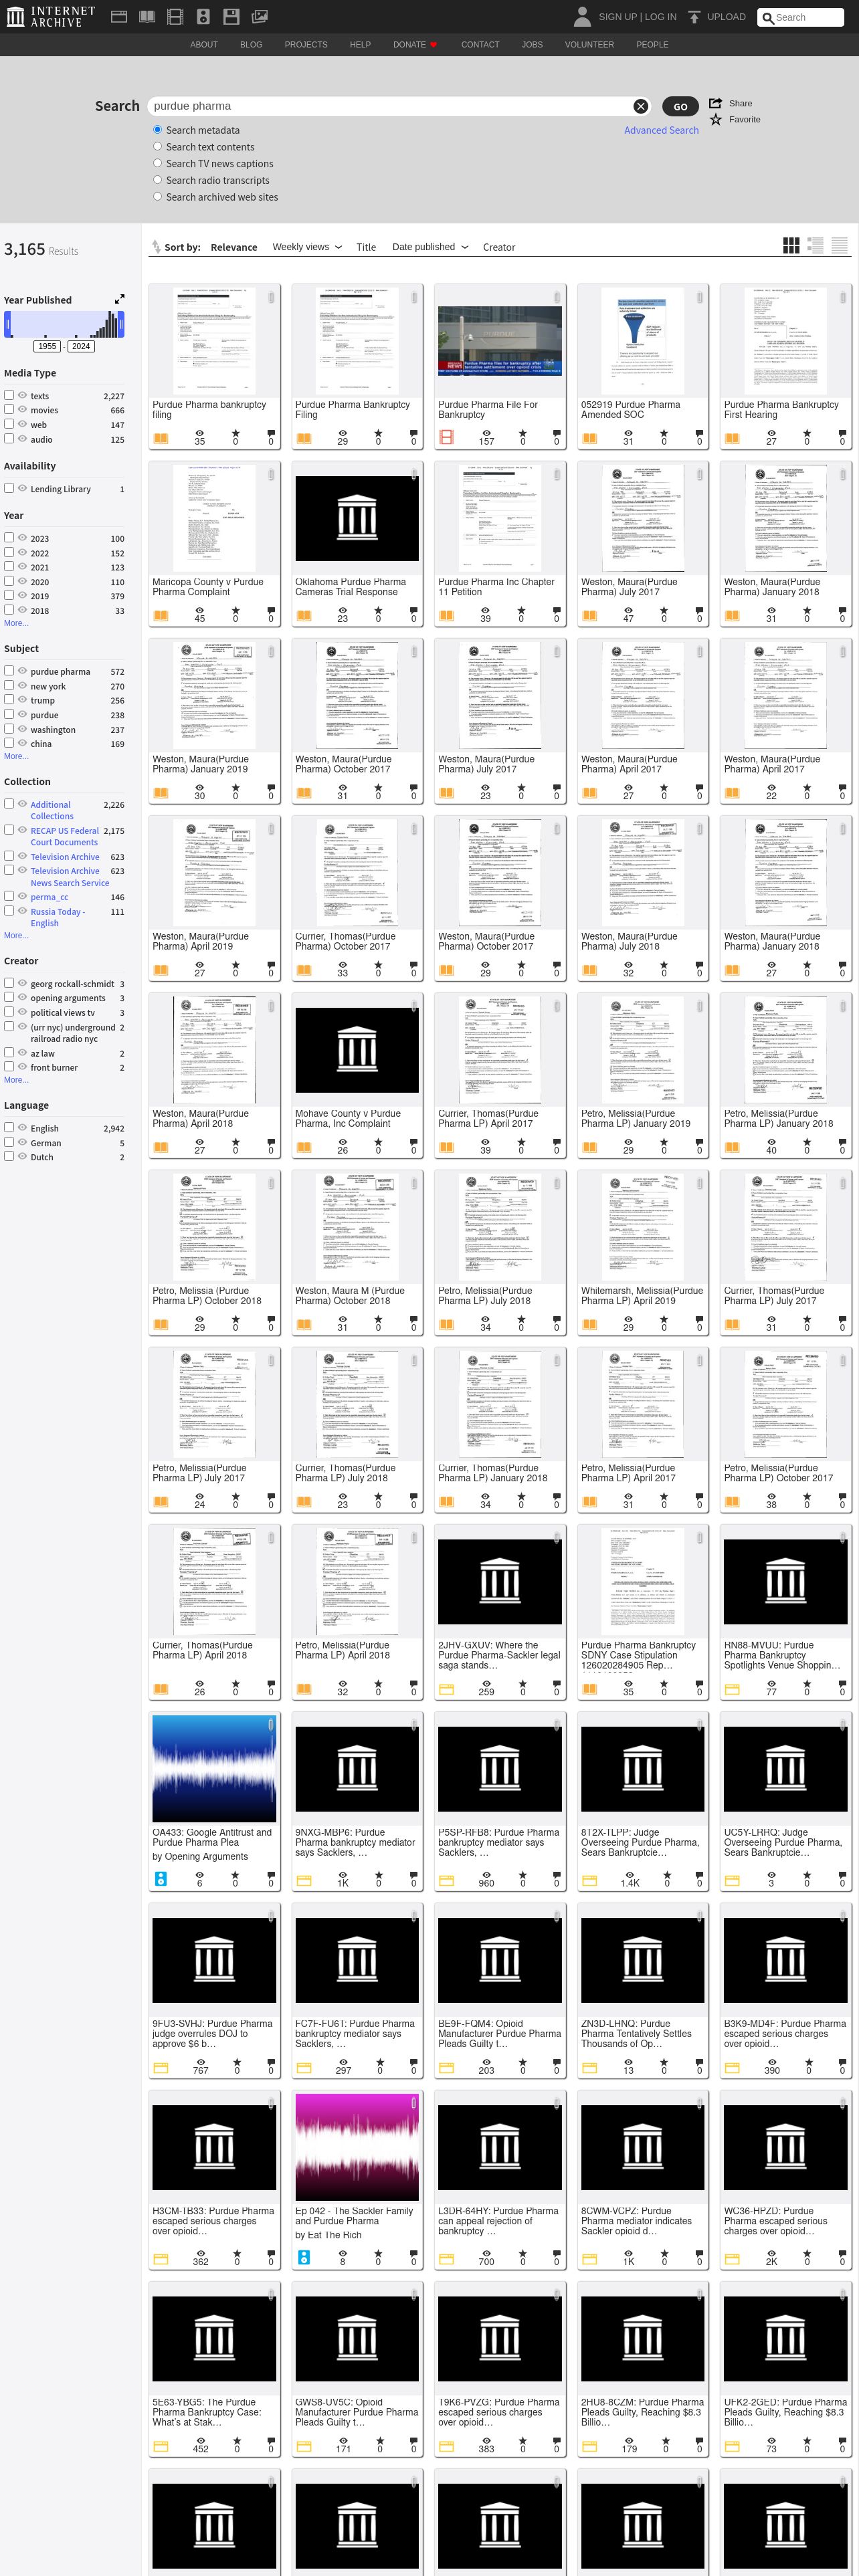The image size is (859, 2576).
Task: Open the Audio (speaker) icon in top bar
Action: [x=203, y=16]
